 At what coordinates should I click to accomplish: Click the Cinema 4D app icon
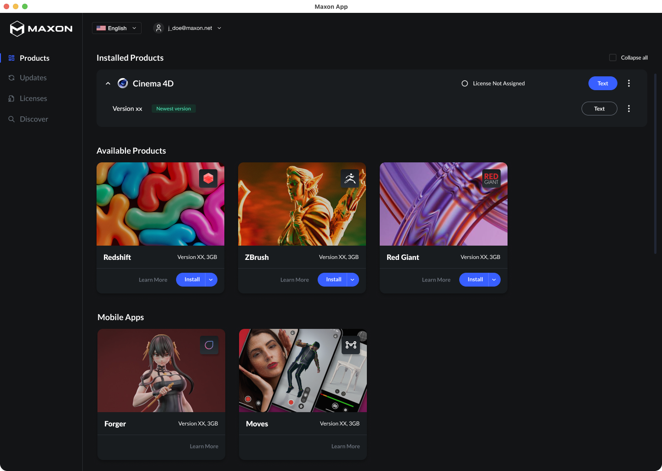pos(123,83)
